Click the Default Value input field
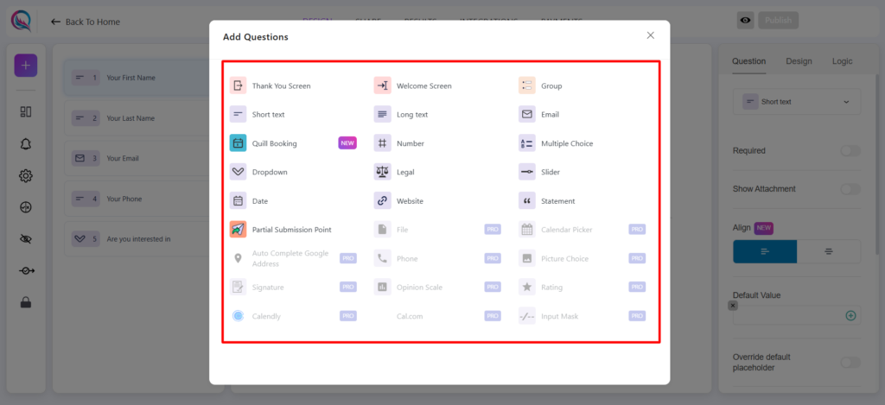This screenshot has width=885, height=405. [x=786, y=315]
